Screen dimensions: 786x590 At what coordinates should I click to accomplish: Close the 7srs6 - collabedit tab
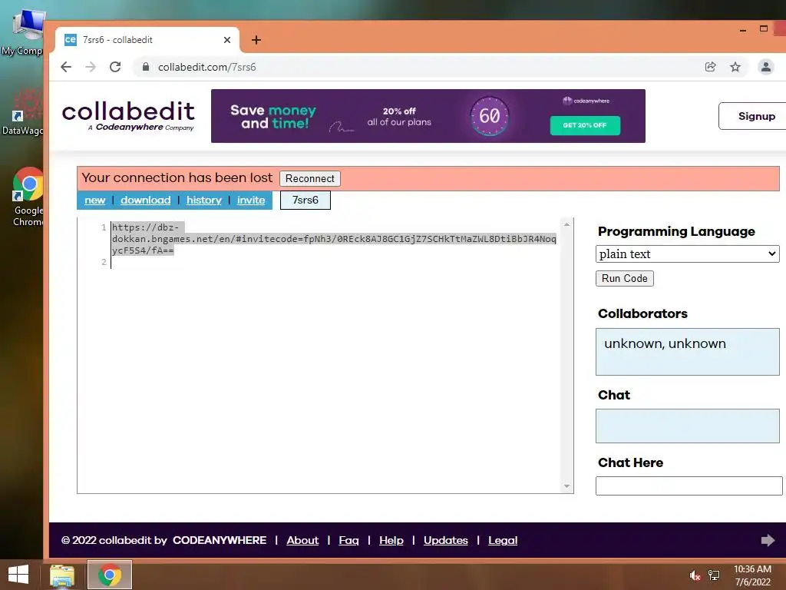pos(227,40)
